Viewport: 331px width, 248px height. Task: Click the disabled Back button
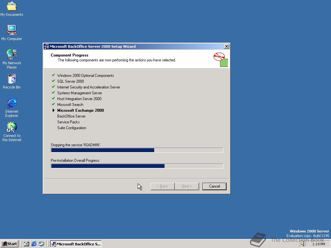coord(163,186)
